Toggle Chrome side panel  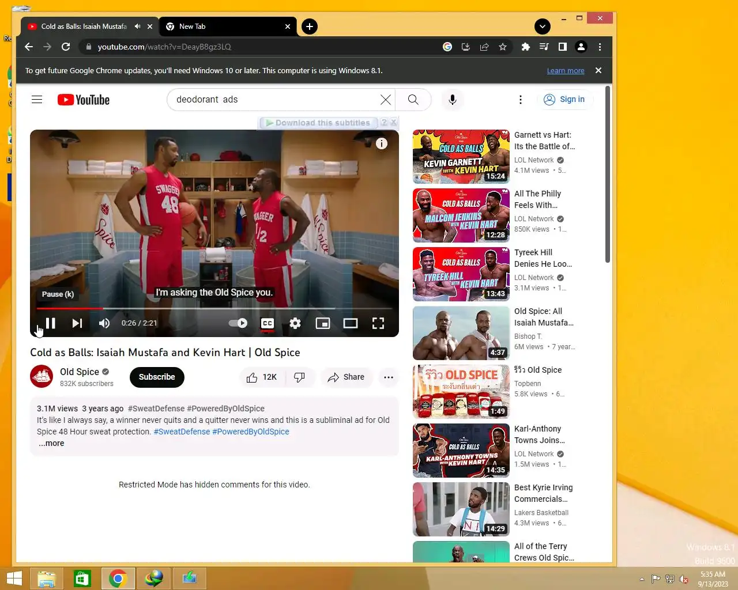coord(562,47)
